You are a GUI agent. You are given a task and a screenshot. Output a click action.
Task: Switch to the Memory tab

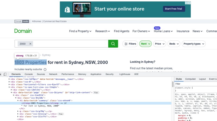coord(82,74)
